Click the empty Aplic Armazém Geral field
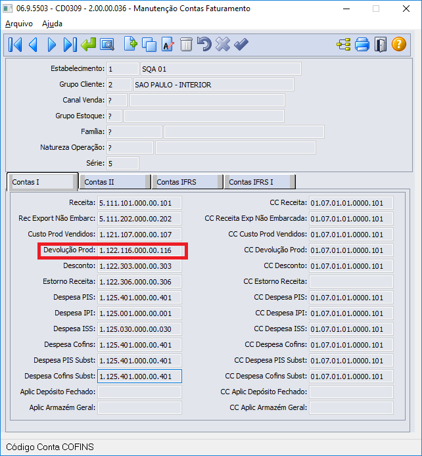The height and width of the screenshot is (456, 422). coord(139,407)
